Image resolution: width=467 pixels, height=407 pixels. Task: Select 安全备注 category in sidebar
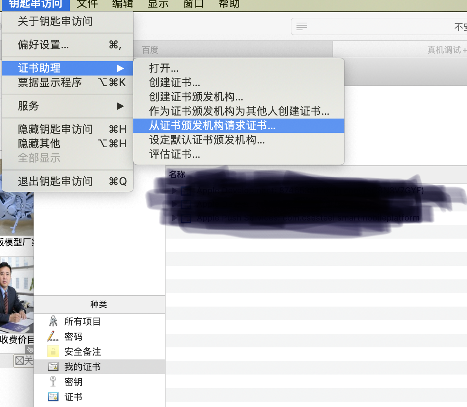99,352
